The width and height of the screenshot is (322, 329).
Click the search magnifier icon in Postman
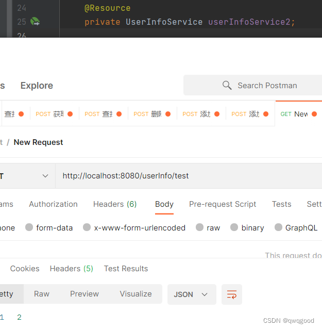(227, 86)
